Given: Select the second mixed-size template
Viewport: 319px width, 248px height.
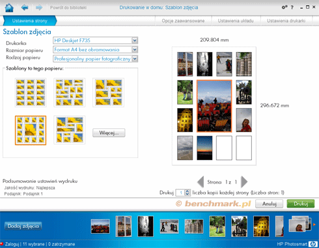Looking at the screenshot, I should 70,92.
